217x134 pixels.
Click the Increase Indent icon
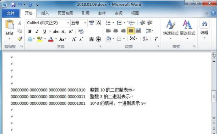[150, 23]
